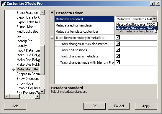Uncheck Track changes in MXD documents
162x114 pixels.
[118, 44]
